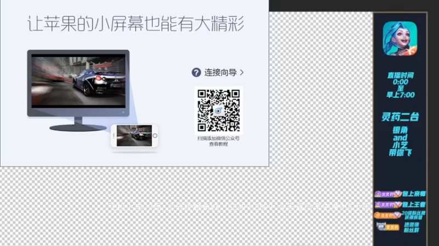Click the 包上王者 text
This screenshot has height=246, width=439.
414,204
